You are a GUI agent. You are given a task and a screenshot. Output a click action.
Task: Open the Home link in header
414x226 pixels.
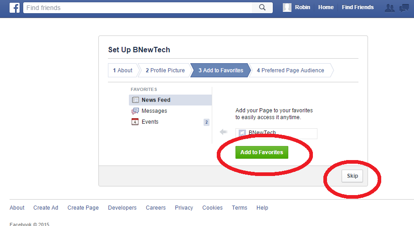coord(326,7)
